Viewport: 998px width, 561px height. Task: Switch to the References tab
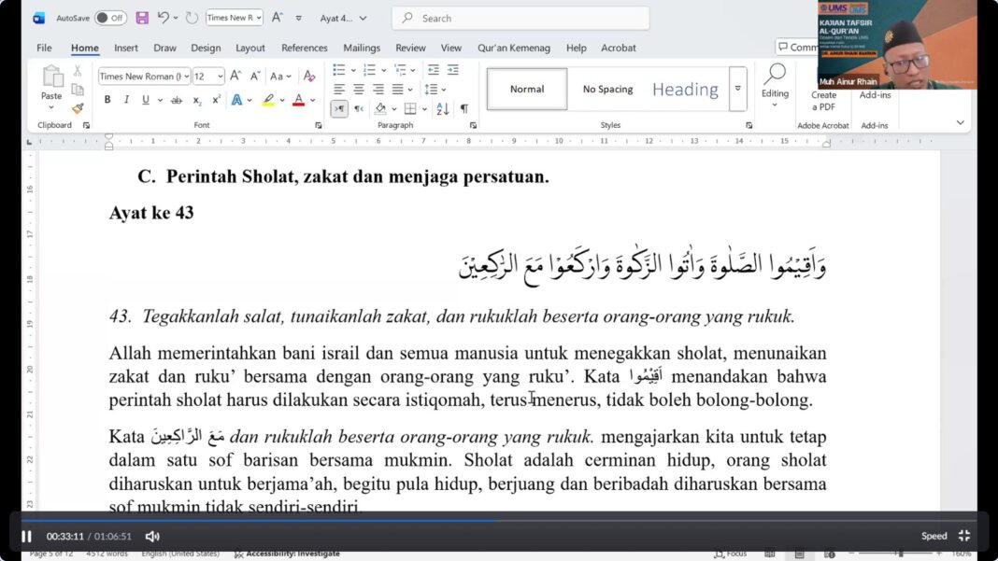coord(305,48)
